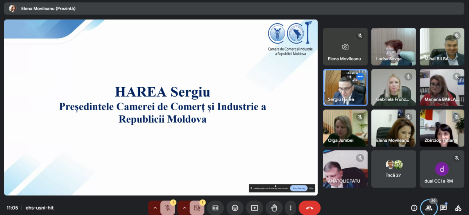Select Elena Movileanu camera-off tile
The width and height of the screenshot is (469, 215).
coord(345,47)
